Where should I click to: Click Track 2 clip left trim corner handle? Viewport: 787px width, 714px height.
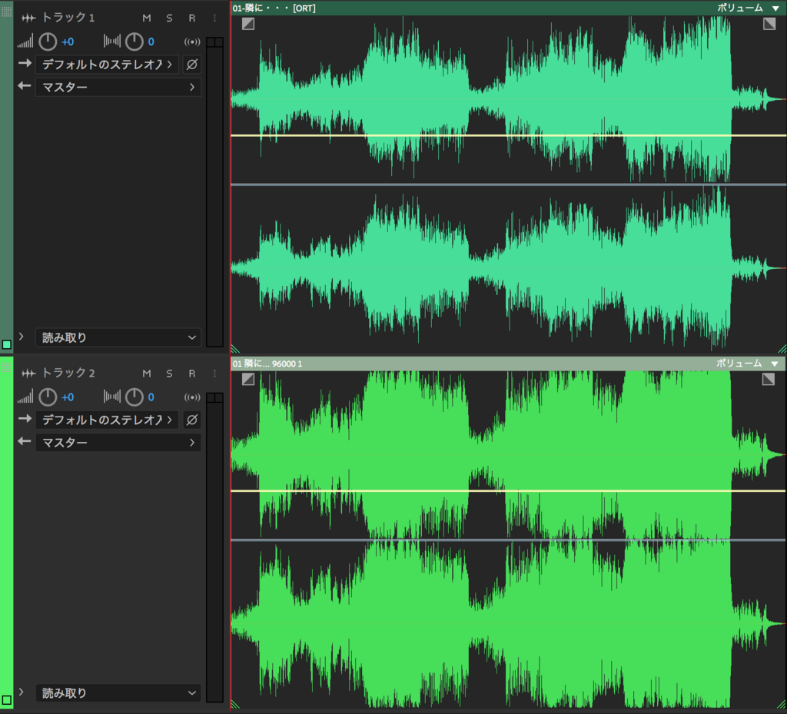(x=235, y=705)
